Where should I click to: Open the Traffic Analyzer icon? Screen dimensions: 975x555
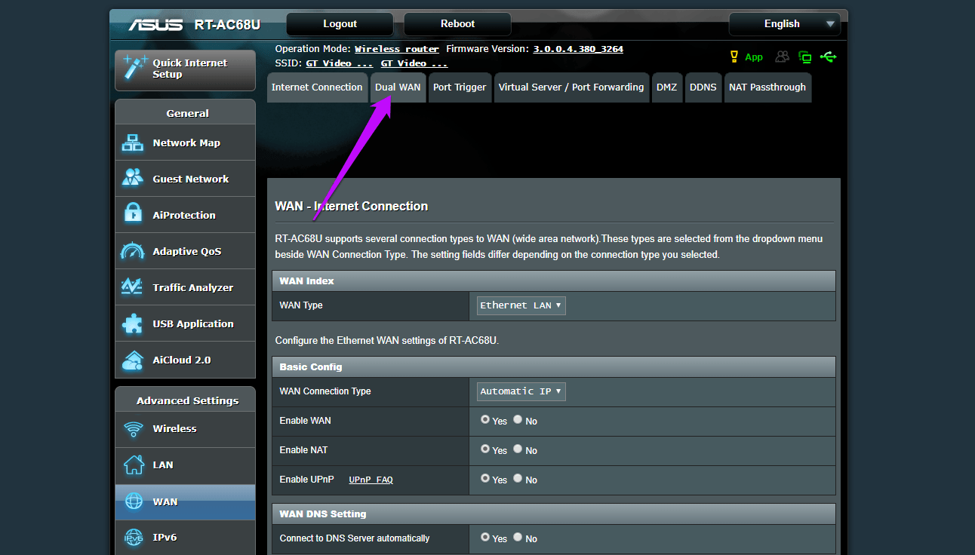click(132, 287)
